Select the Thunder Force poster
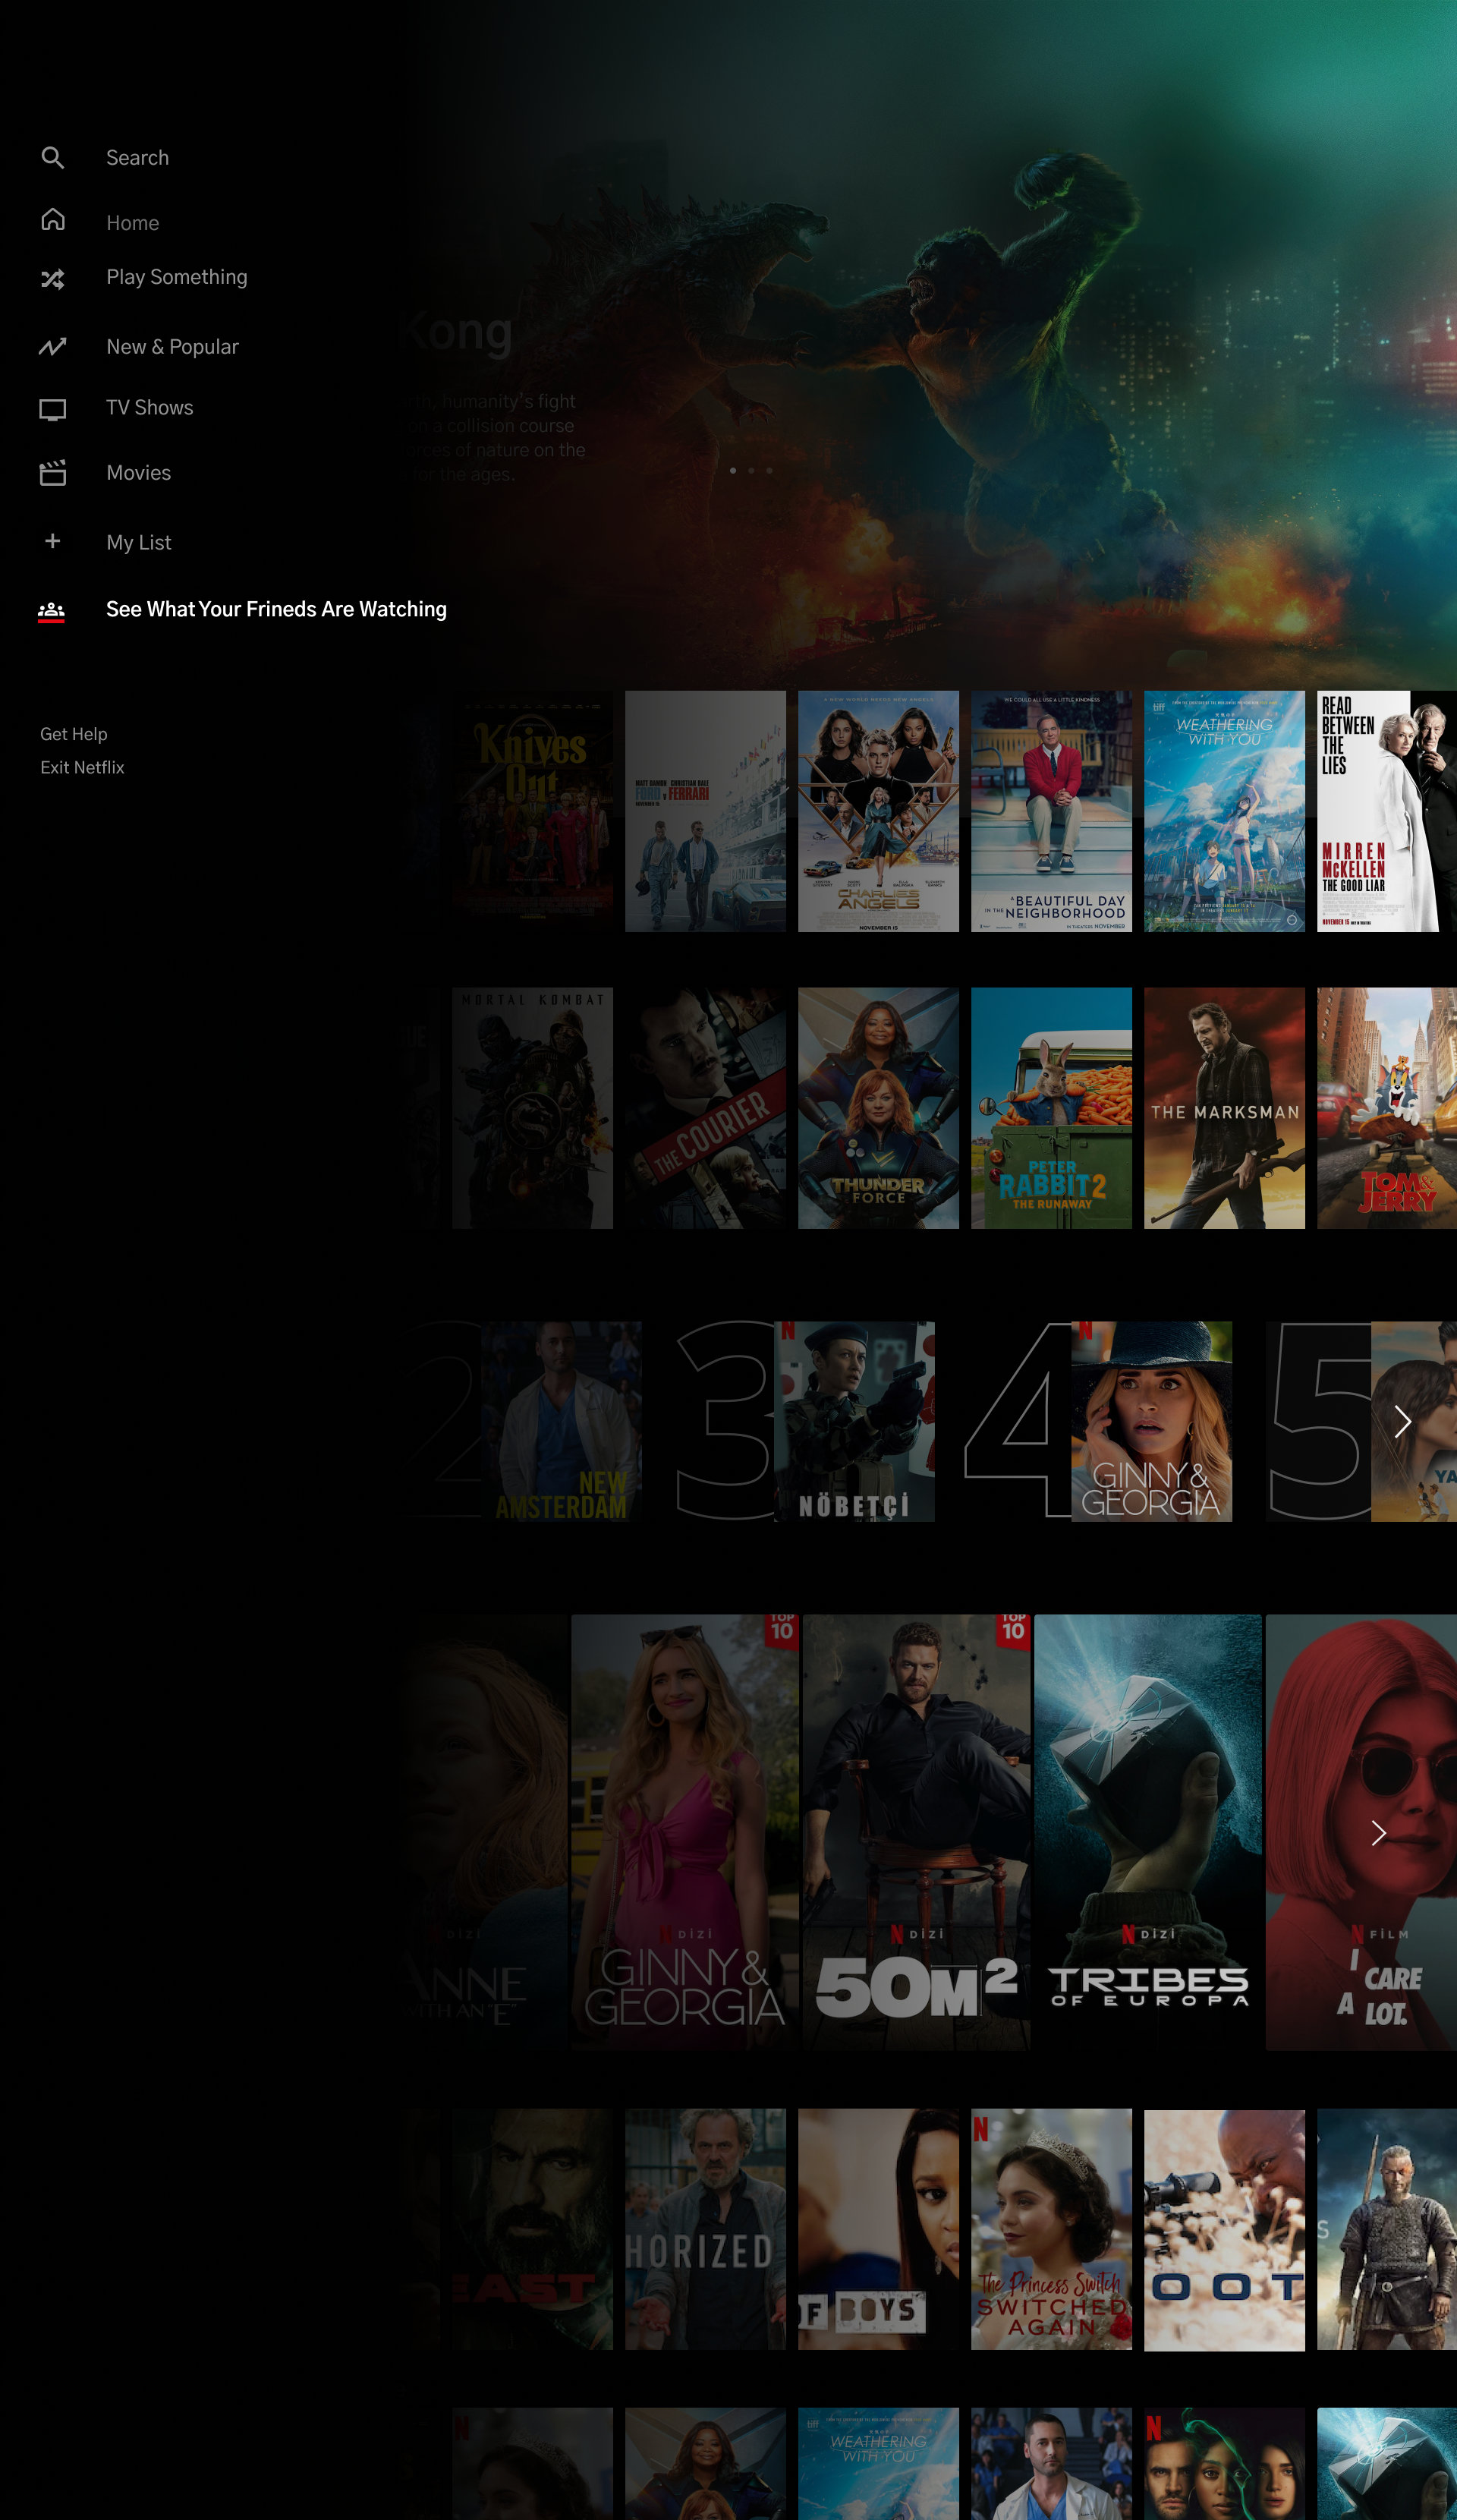This screenshot has width=1457, height=2520. pyautogui.click(x=878, y=1108)
